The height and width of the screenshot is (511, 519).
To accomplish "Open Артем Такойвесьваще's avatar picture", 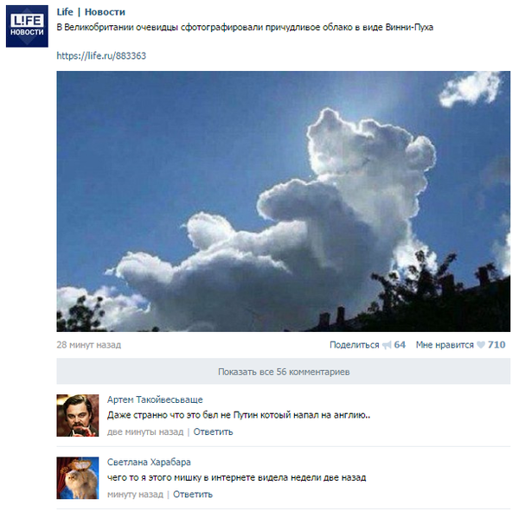I will coord(78,415).
